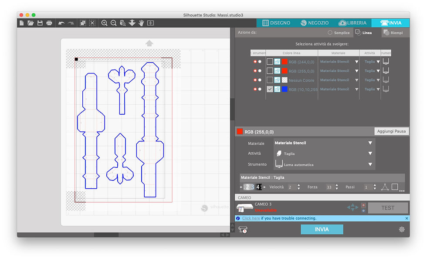This screenshot has height=260, width=427.
Task: Click the CAMEO 3 device icon
Action: [x=244, y=208]
